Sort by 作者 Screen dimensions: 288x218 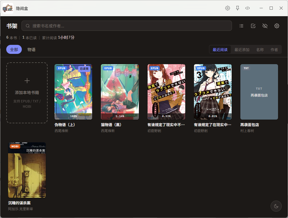point(274,50)
